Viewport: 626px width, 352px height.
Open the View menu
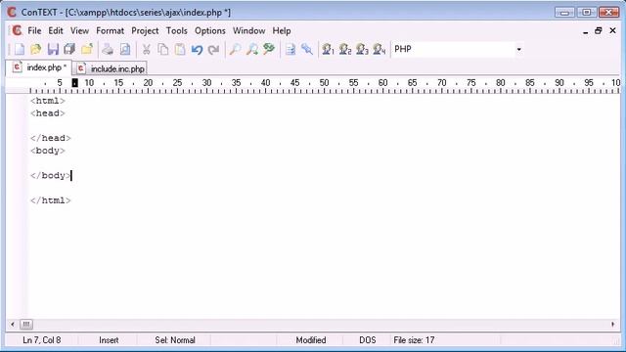click(79, 30)
